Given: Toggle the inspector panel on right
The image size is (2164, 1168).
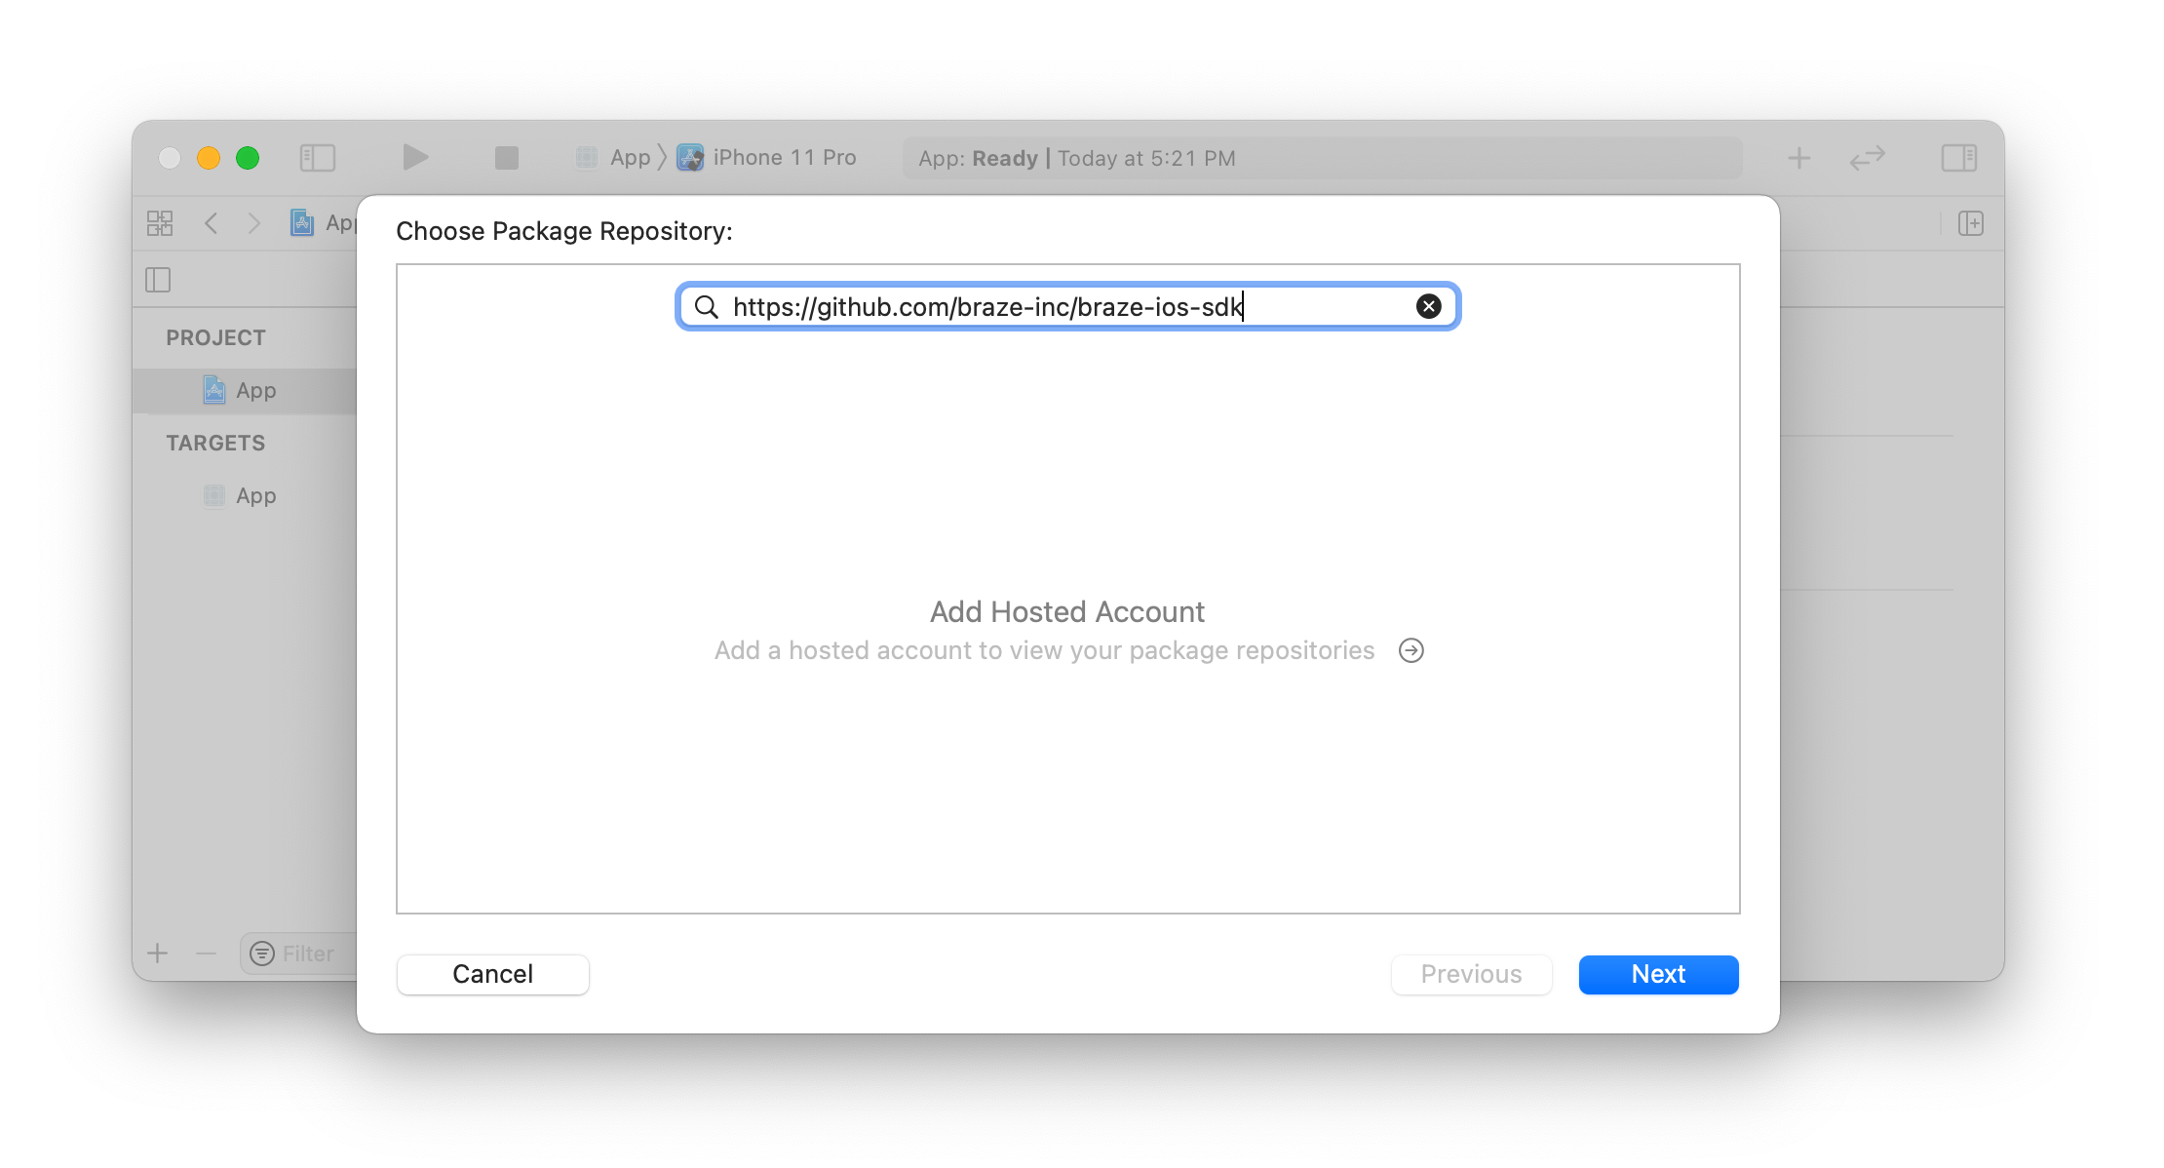Looking at the screenshot, I should pyautogui.click(x=1958, y=158).
